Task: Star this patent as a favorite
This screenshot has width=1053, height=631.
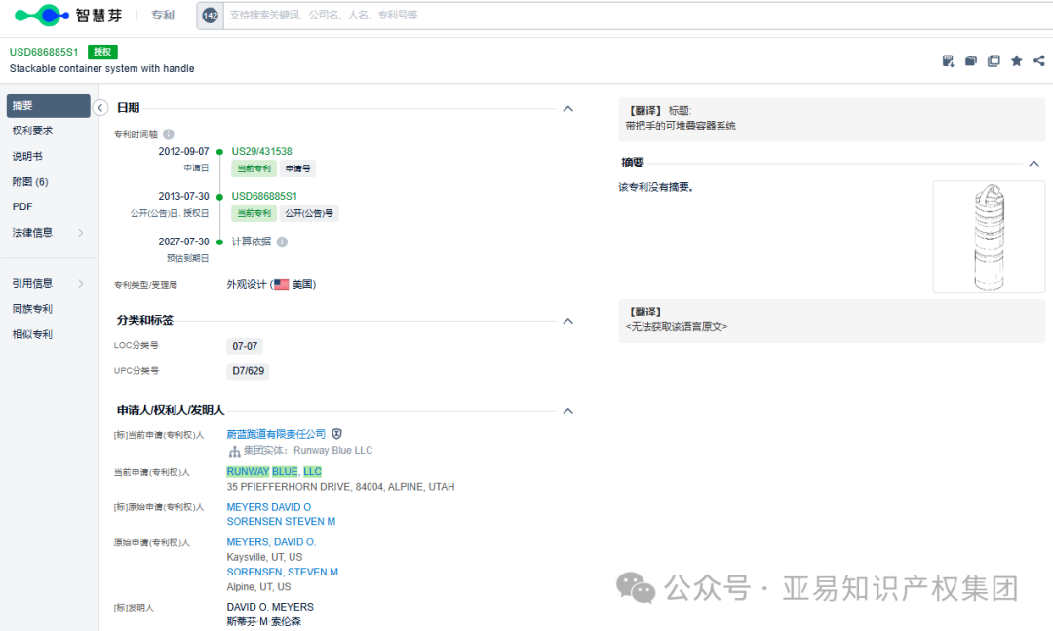Action: pos(1016,60)
